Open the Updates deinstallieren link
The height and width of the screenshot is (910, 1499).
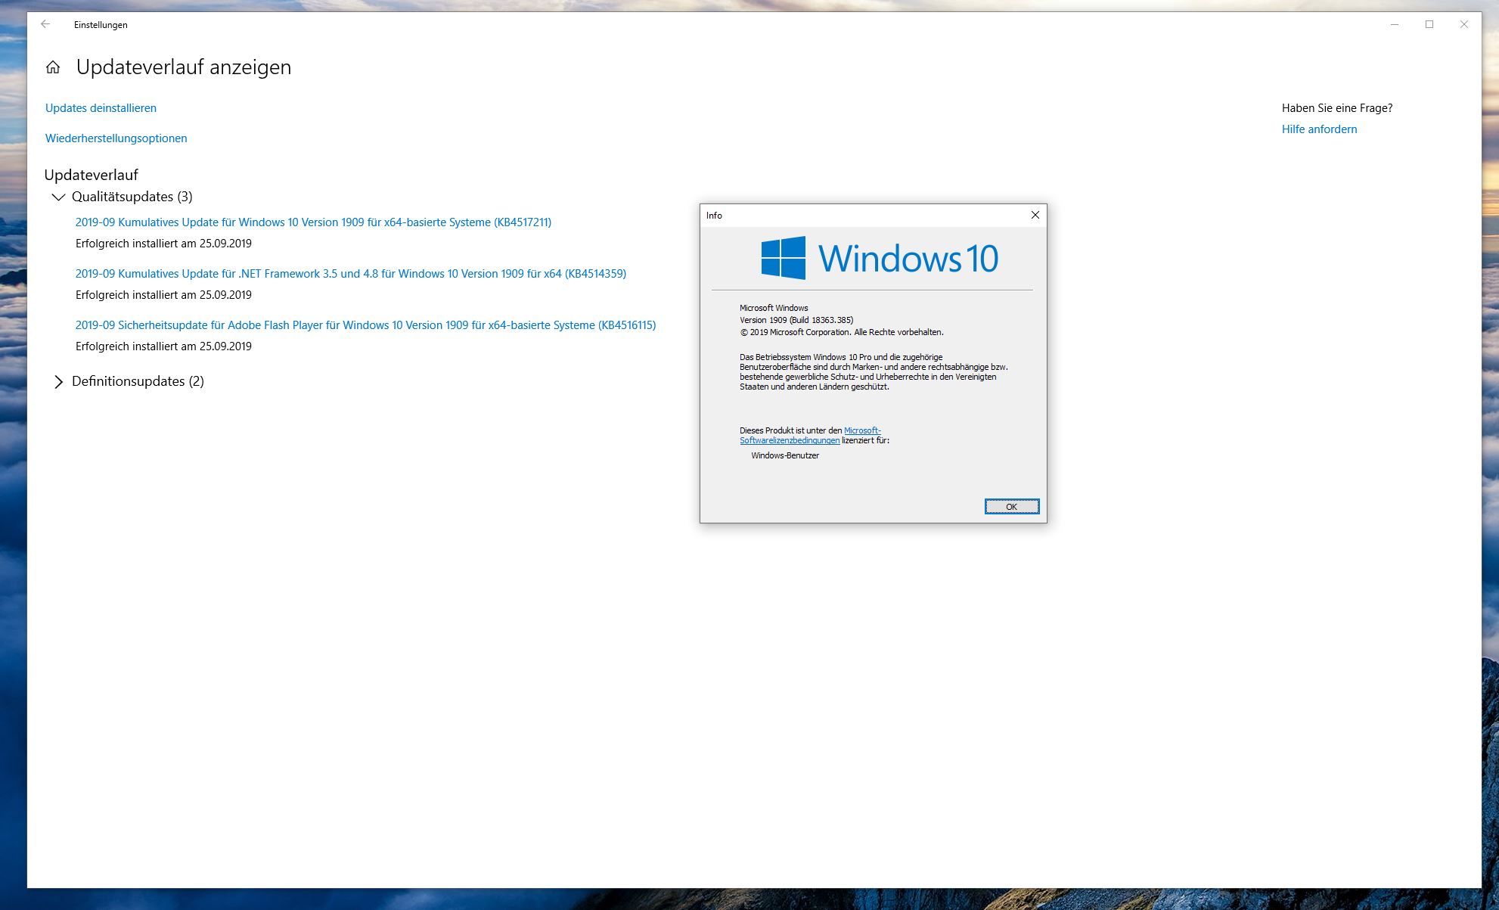click(101, 108)
